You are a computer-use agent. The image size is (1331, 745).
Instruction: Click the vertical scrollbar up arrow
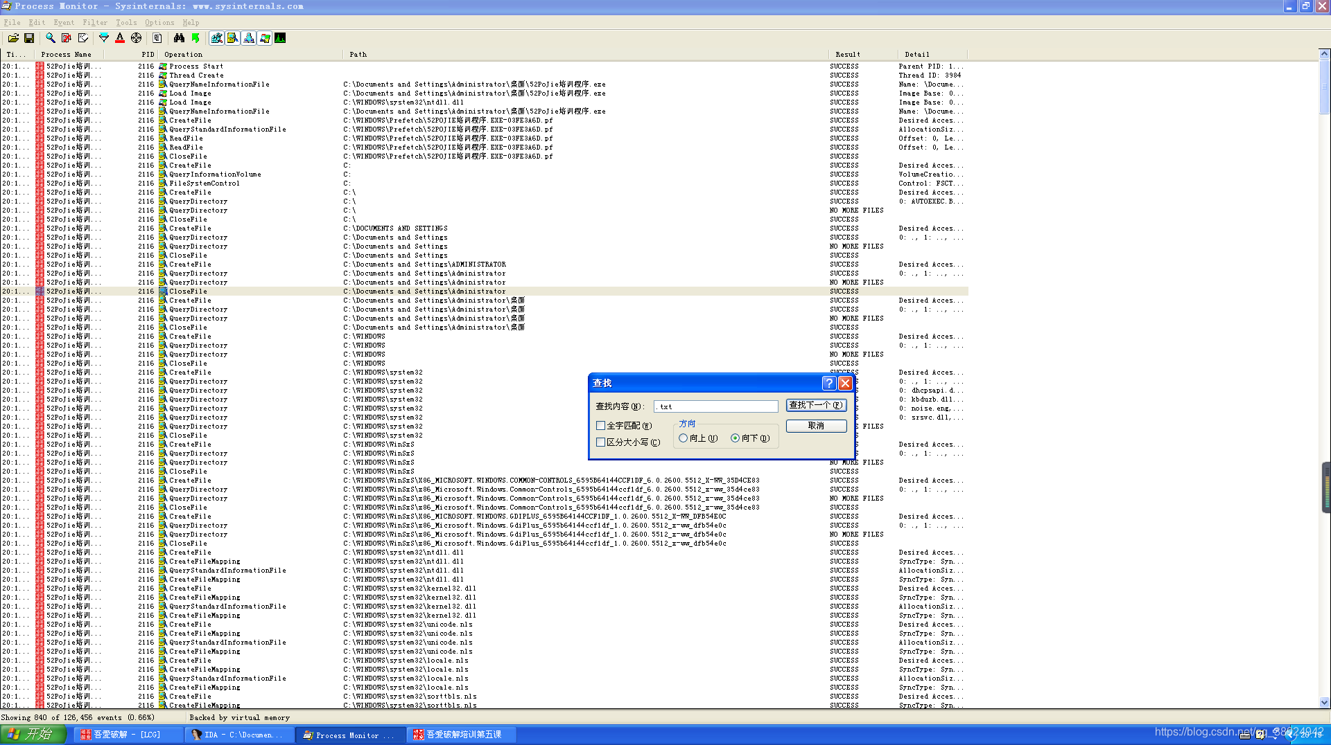point(1324,54)
